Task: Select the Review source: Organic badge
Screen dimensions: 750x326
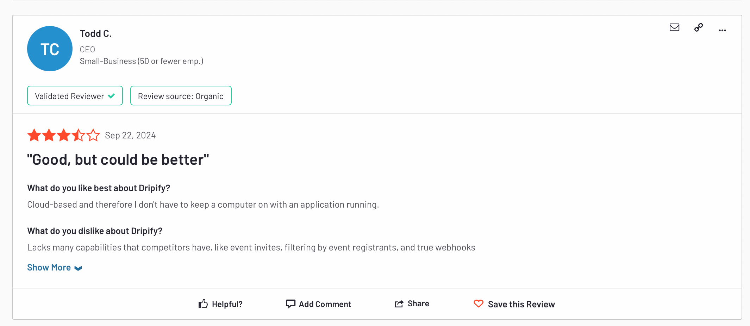Action: pos(181,96)
